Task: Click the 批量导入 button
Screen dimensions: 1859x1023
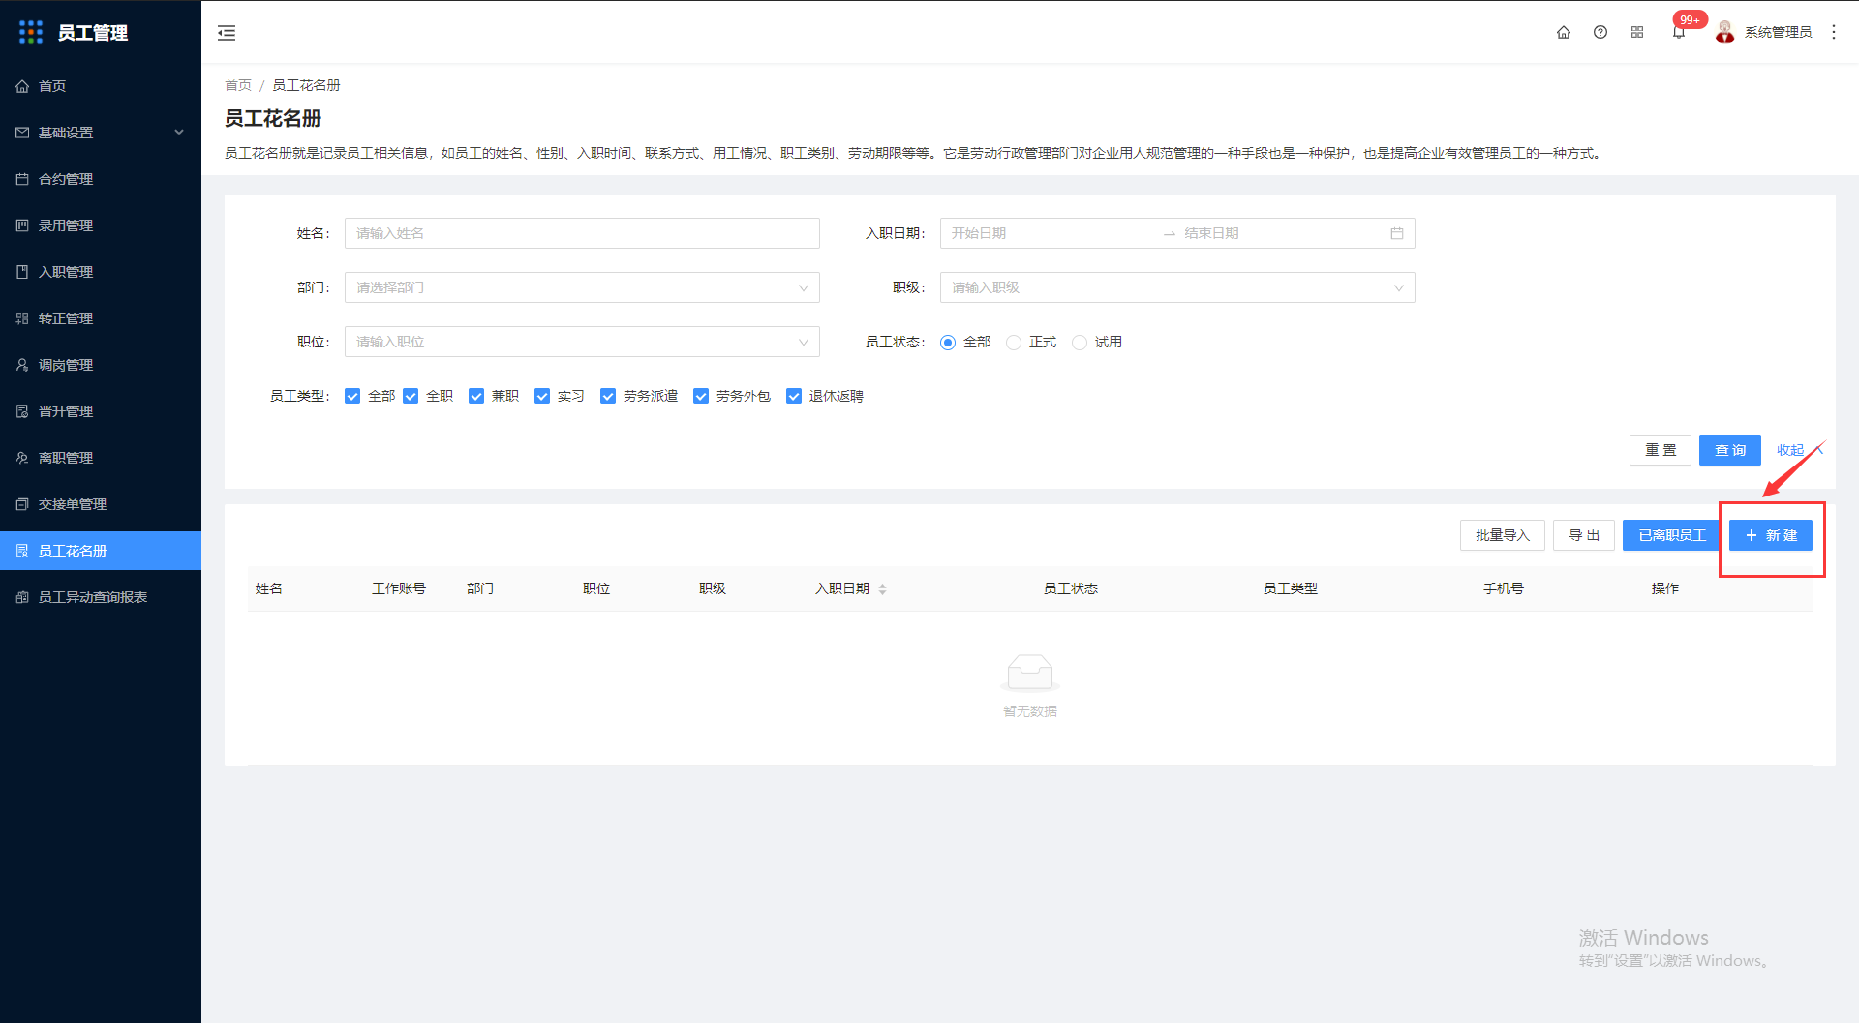Action: point(1503,535)
